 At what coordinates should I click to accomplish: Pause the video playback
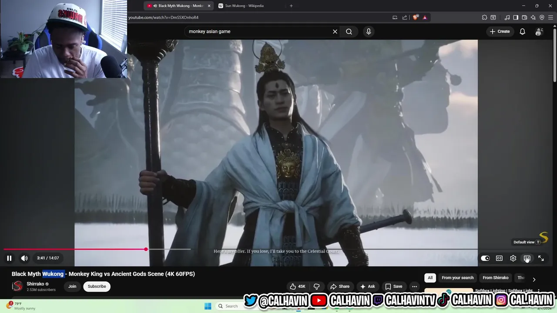click(x=9, y=258)
